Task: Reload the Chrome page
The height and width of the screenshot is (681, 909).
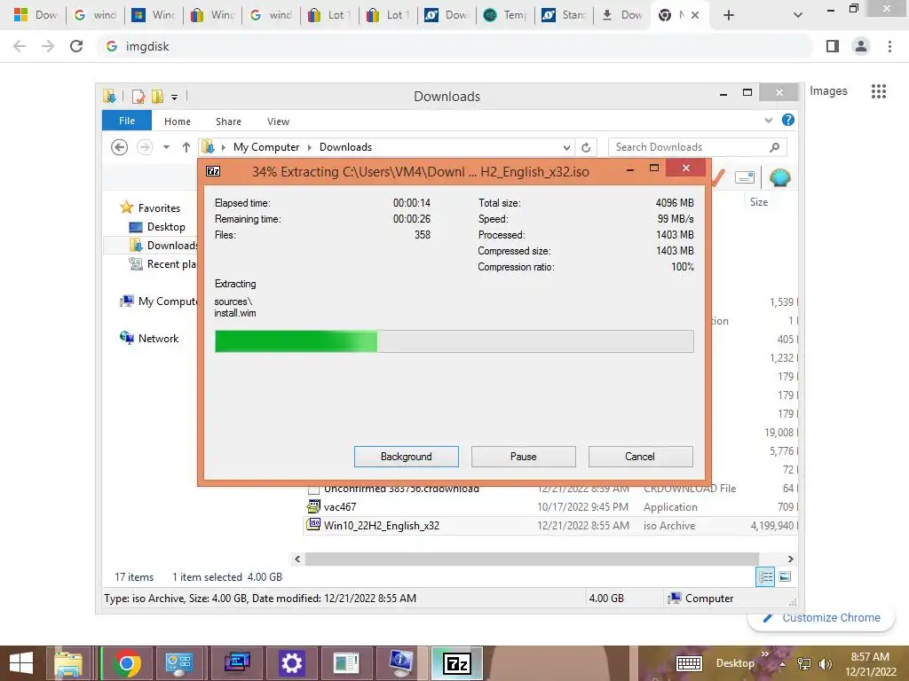Action: coord(76,46)
